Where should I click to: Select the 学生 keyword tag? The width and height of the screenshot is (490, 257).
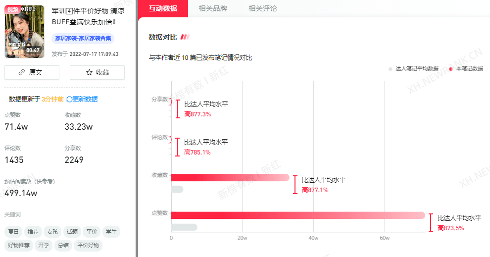point(111,232)
